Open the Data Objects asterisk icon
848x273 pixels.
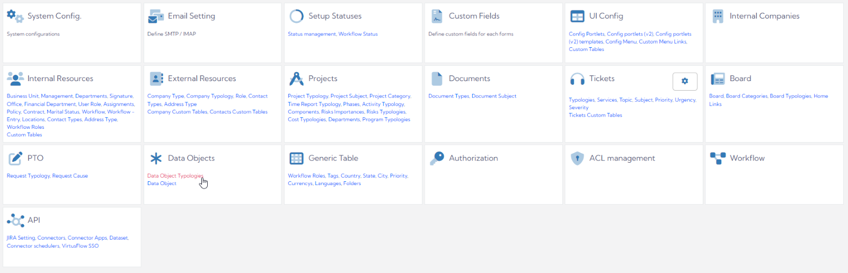pos(156,158)
